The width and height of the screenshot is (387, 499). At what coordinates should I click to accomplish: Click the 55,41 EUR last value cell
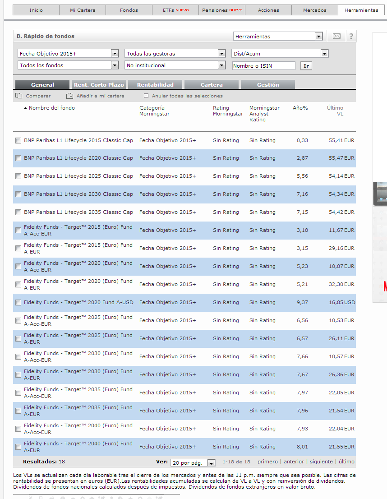(341, 140)
